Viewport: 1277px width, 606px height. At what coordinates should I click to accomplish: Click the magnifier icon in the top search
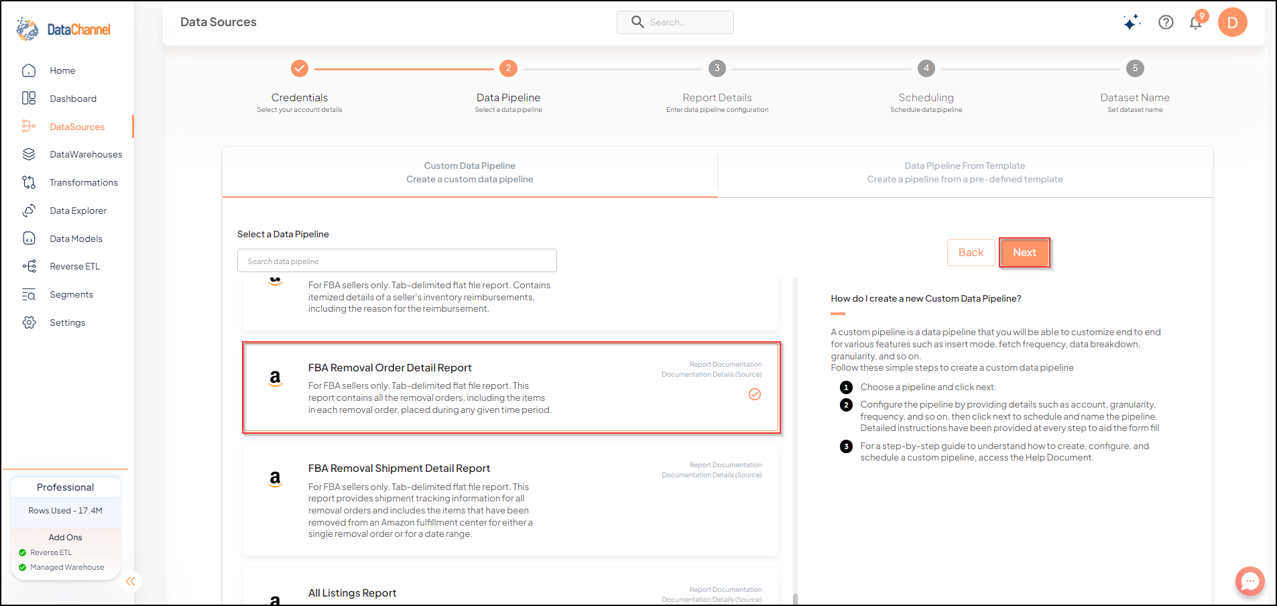pyautogui.click(x=637, y=22)
